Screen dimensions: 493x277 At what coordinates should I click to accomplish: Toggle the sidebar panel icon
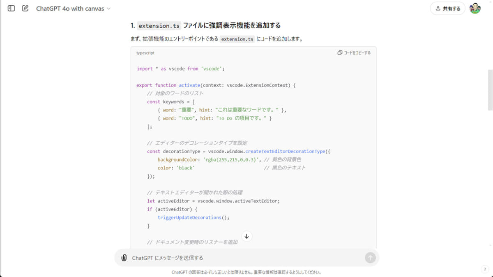[11, 8]
